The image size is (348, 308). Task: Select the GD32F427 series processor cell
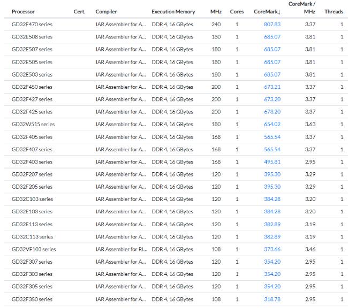pyautogui.click(x=32, y=99)
